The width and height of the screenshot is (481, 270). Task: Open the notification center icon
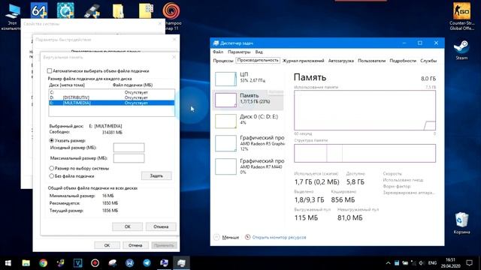[x=469, y=263]
